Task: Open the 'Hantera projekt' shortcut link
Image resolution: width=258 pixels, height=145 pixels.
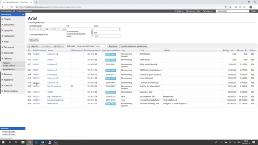Action: click(x=9, y=132)
